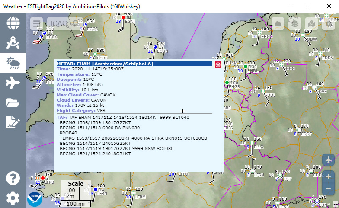Click the TEMPO 1513/1517 TAF line
Viewport: 339px width, 208px height.
pyautogui.click(x=133, y=138)
